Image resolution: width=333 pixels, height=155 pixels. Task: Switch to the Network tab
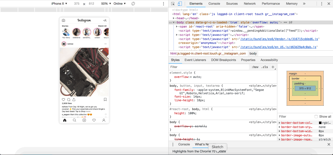coord(250,4)
